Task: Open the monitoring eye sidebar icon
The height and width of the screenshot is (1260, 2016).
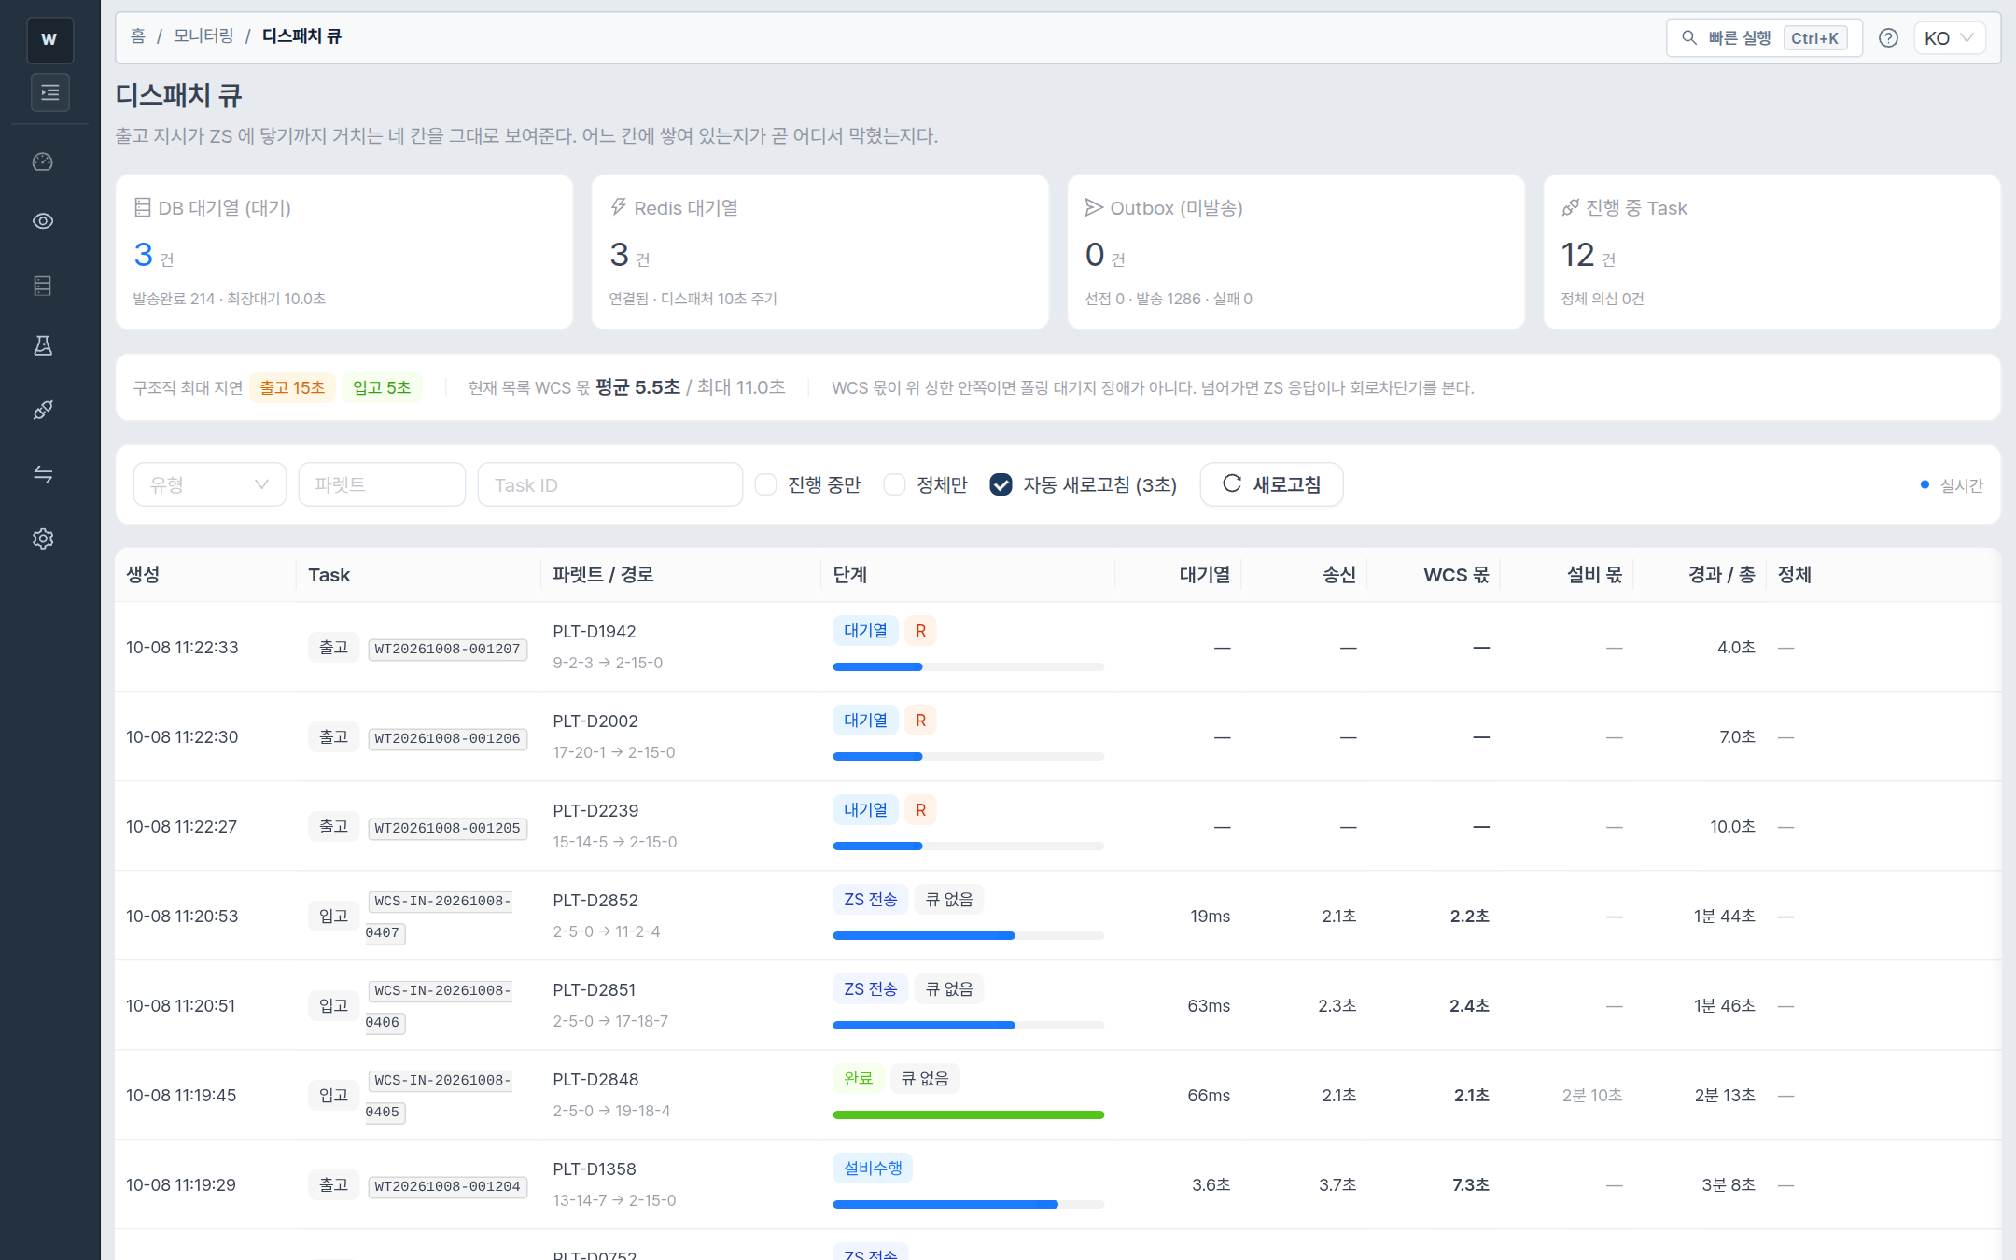Action: [x=43, y=221]
